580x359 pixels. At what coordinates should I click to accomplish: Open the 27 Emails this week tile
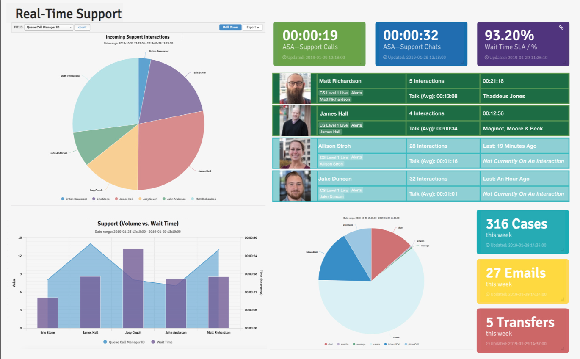coord(522,281)
